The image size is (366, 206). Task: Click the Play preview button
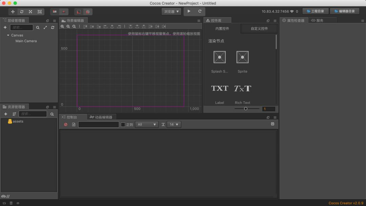[189, 11]
